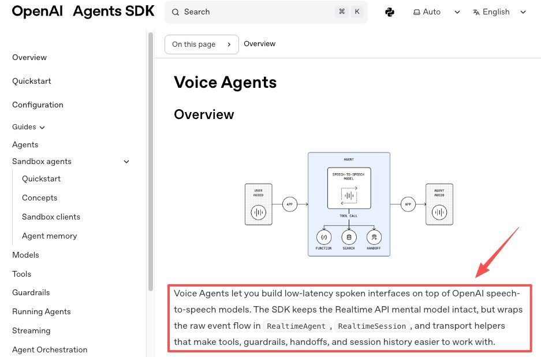Screen dimensions: 541x357
Task: Click the voice agent architecture diagram
Action: pyautogui.click(x=349, y=204)
